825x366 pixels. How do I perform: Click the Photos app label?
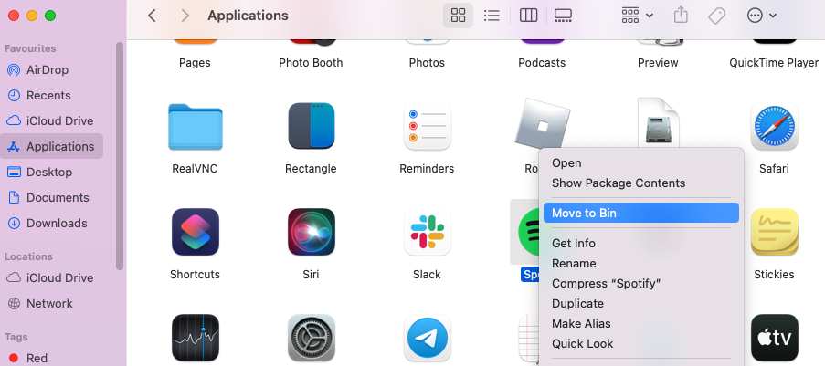(x=427, y=63)
